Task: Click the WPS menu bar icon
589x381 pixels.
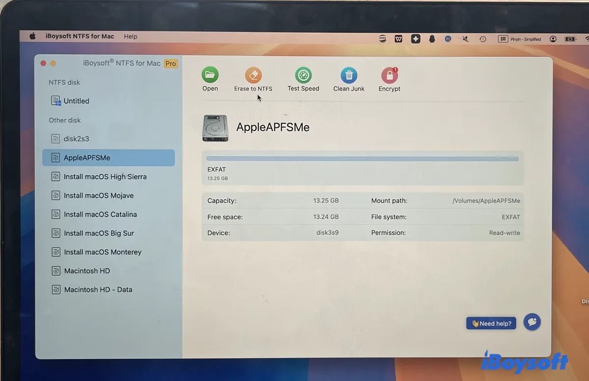Action: pos(399,39)
